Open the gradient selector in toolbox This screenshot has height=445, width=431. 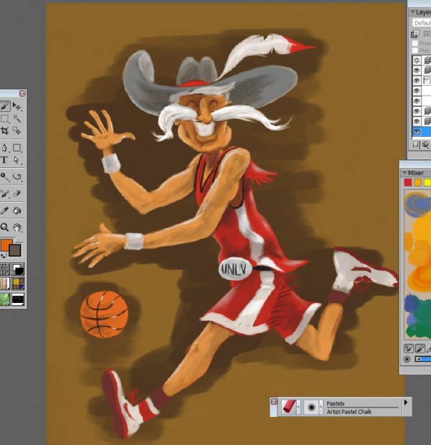pyautogui.click(x=18, y=269)
